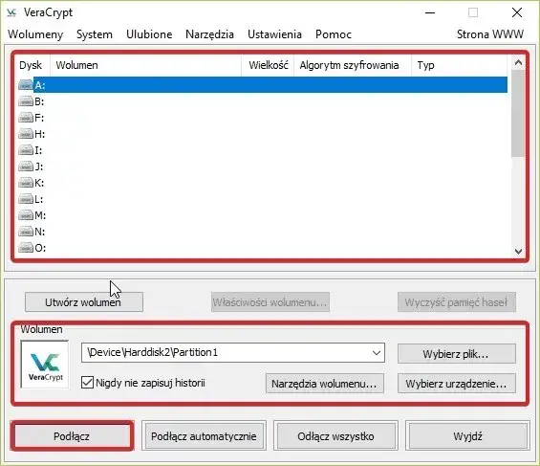Click the Wybierz plik... button
The image size is (540, 466).
point(457,354)
